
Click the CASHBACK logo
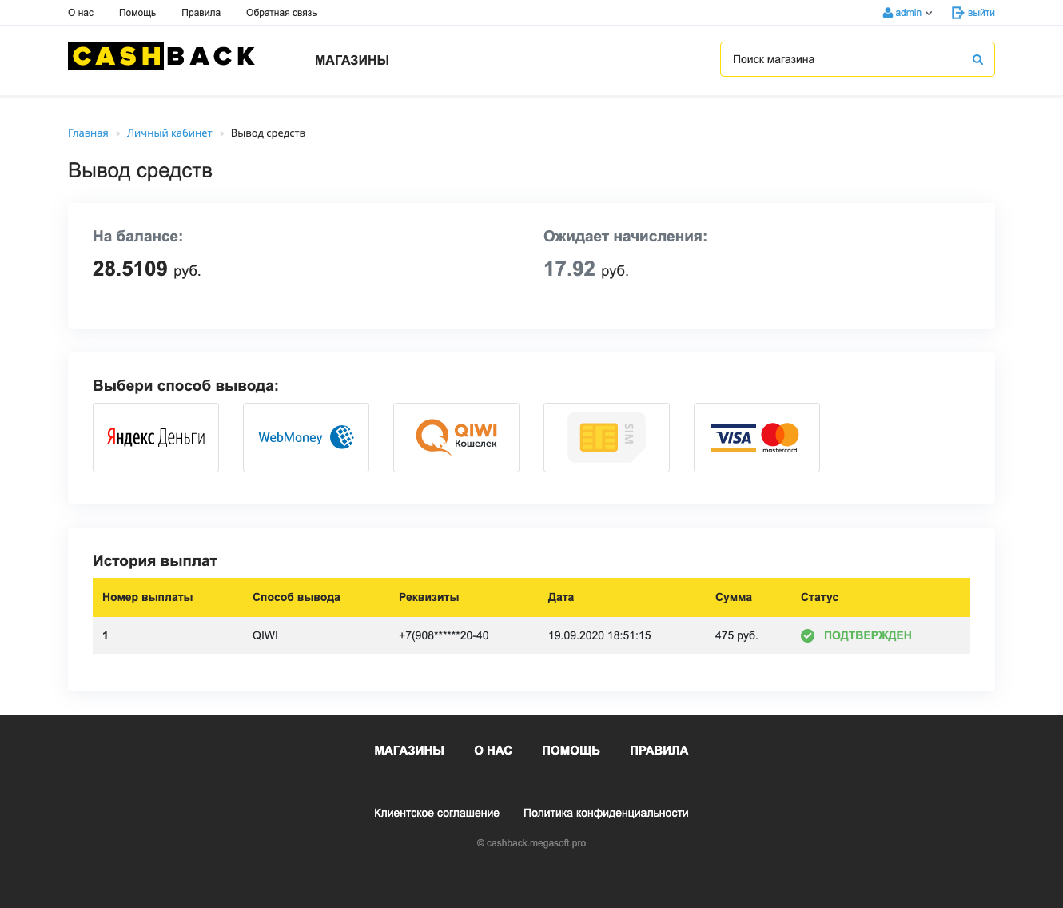pos(161,56)
